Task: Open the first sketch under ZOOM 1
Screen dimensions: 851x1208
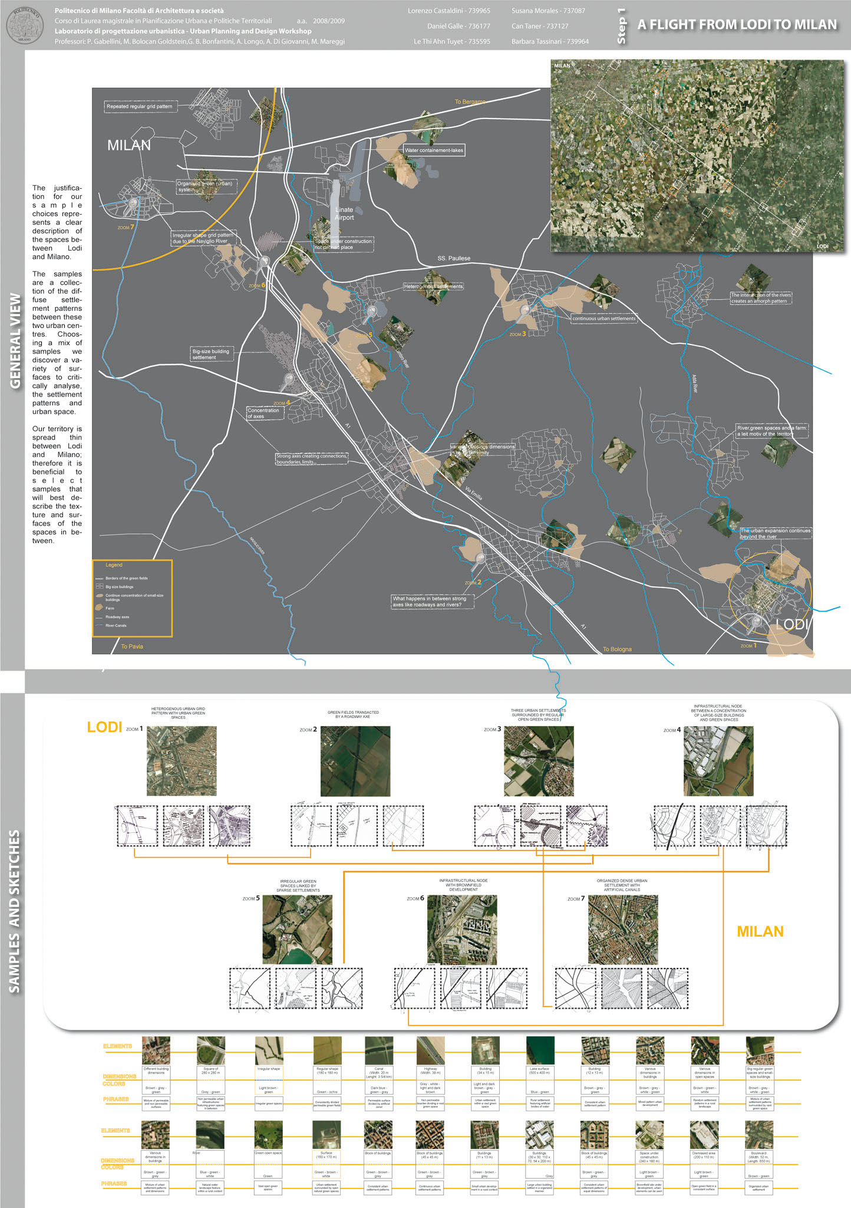Action: pos(137,826)
